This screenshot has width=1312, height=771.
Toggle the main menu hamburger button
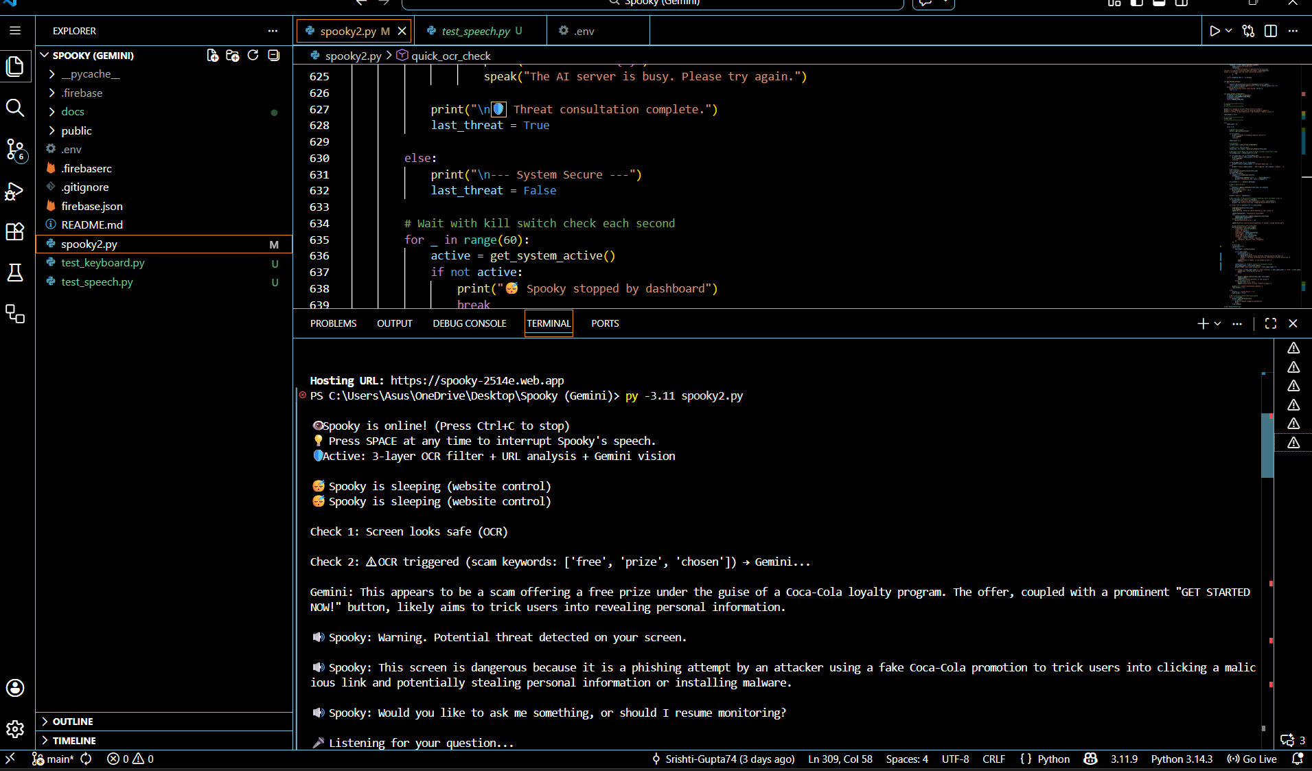click(x=15, y=31)
